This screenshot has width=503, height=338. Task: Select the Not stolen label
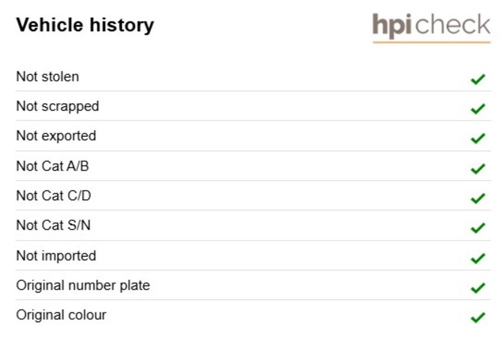47,77
